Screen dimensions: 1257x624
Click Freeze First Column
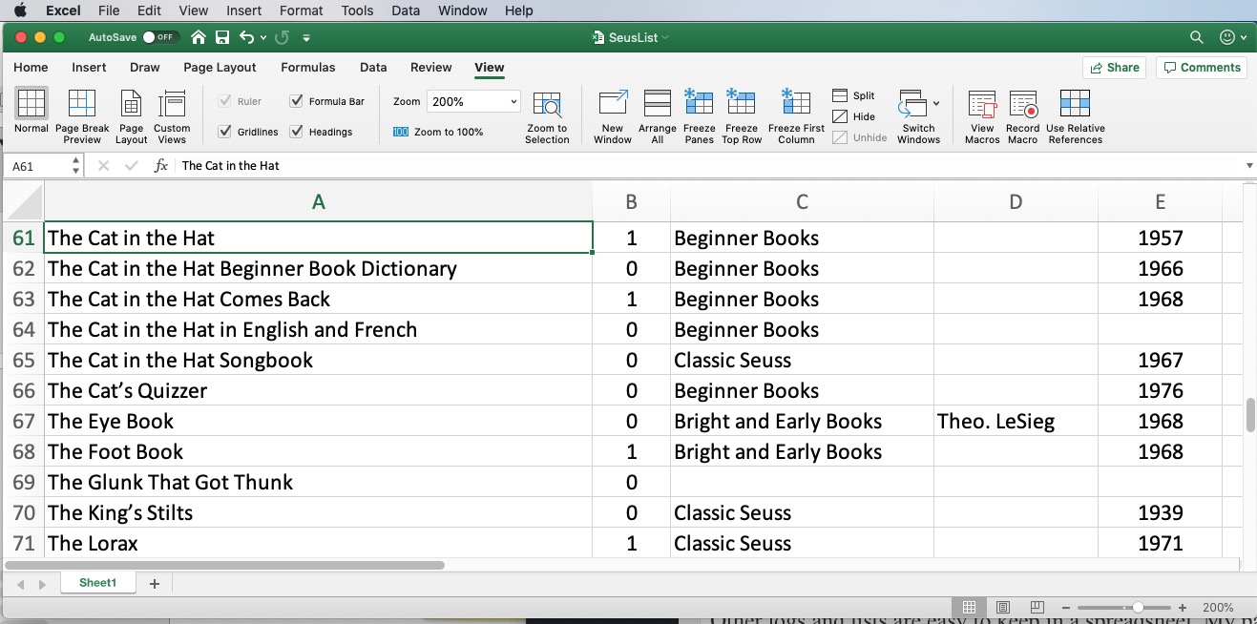(x=796, y=116)
